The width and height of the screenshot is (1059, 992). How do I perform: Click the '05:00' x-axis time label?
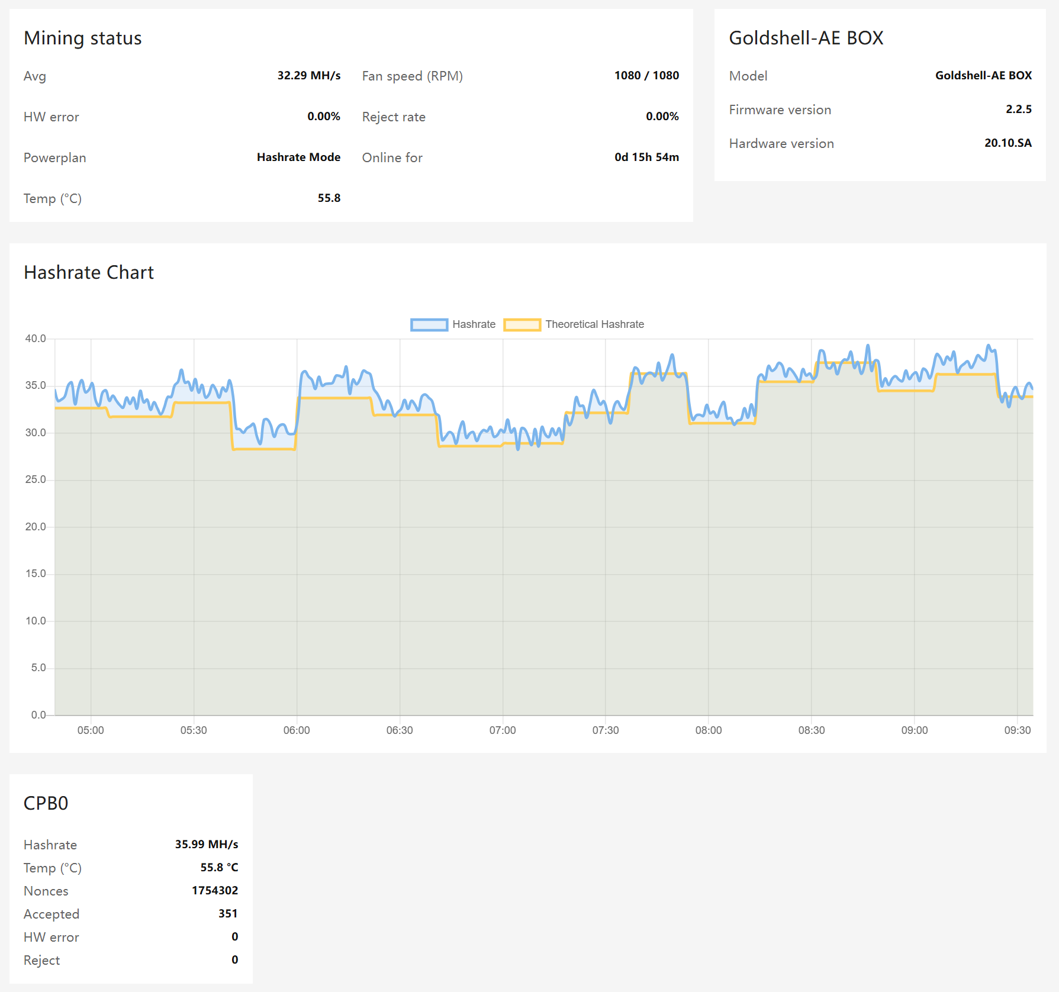click(x=91, y=730)
